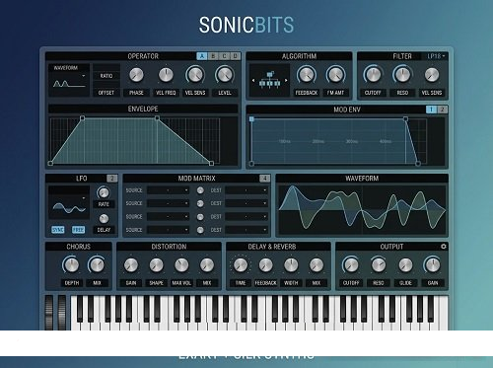This screenshot has width=493, height=368.
Task: Click the Distortion Max Vol knob
Action: (181, 265)
